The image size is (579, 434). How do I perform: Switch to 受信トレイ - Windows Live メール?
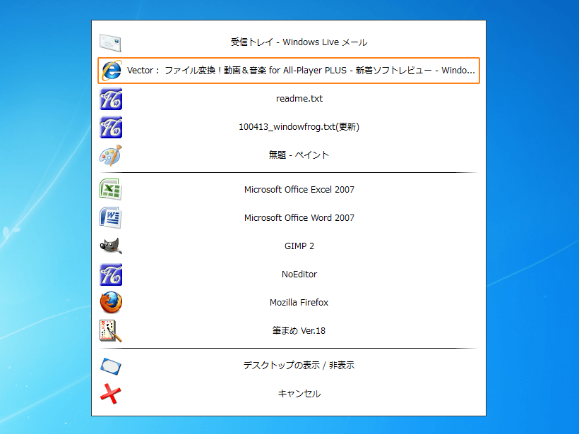click(289, 42)
